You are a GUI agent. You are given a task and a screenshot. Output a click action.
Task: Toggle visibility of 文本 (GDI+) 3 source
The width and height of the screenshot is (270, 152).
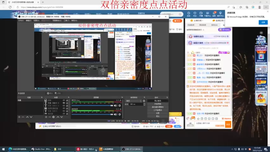point(64,103)
